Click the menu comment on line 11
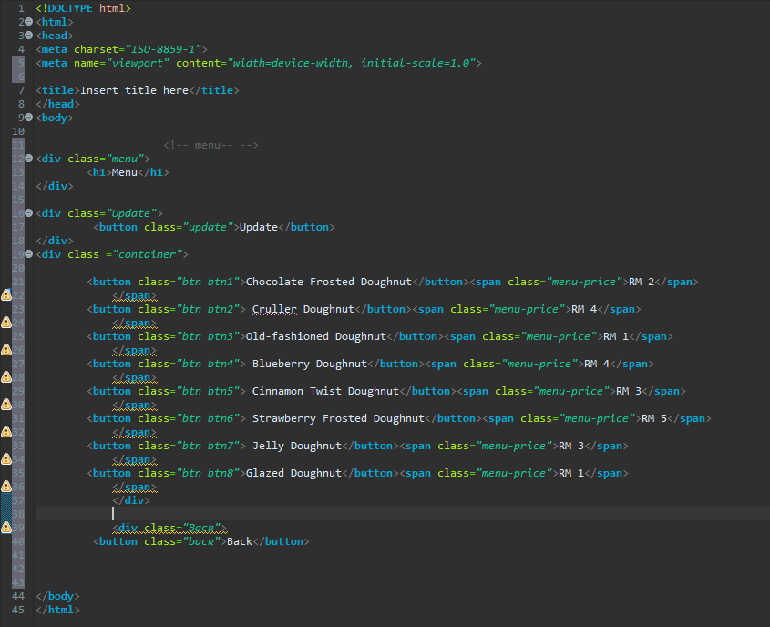The width and height of the screenshot is (770, 627). coord(210,145)
